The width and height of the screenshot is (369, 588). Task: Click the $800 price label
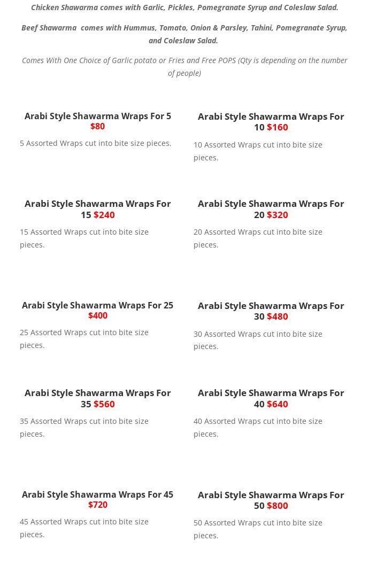pos(277,506)
